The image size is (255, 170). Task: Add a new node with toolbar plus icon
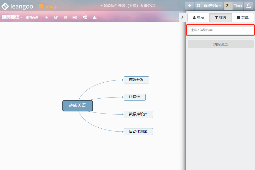[47, 17]
